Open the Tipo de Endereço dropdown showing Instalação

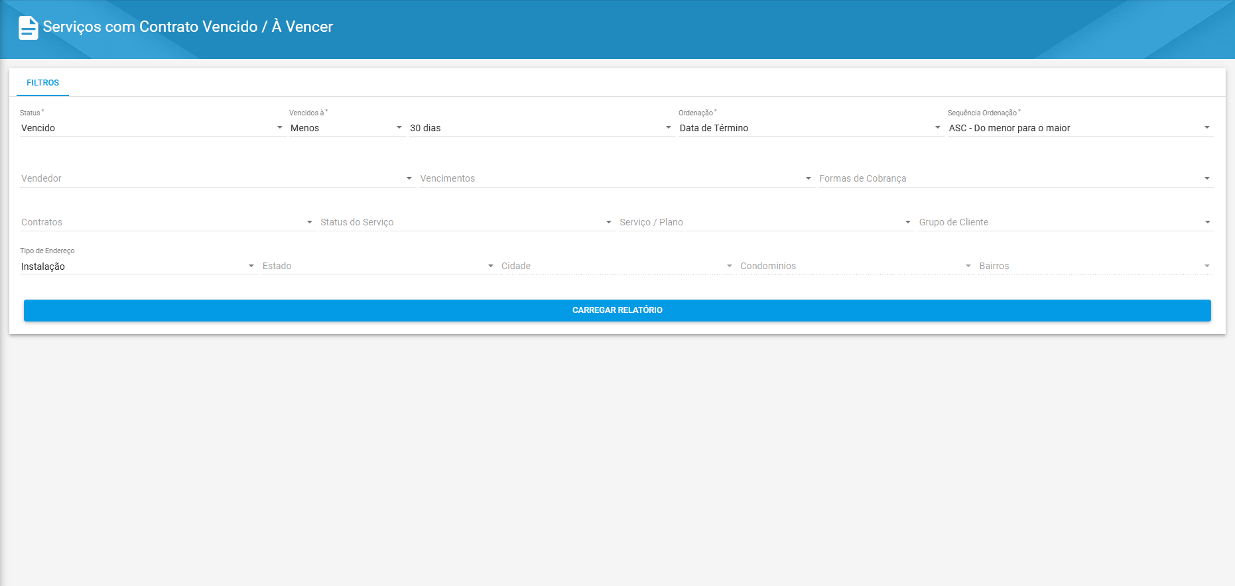coord(138,266)
